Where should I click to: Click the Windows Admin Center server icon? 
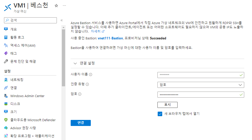tap(6, 96)
